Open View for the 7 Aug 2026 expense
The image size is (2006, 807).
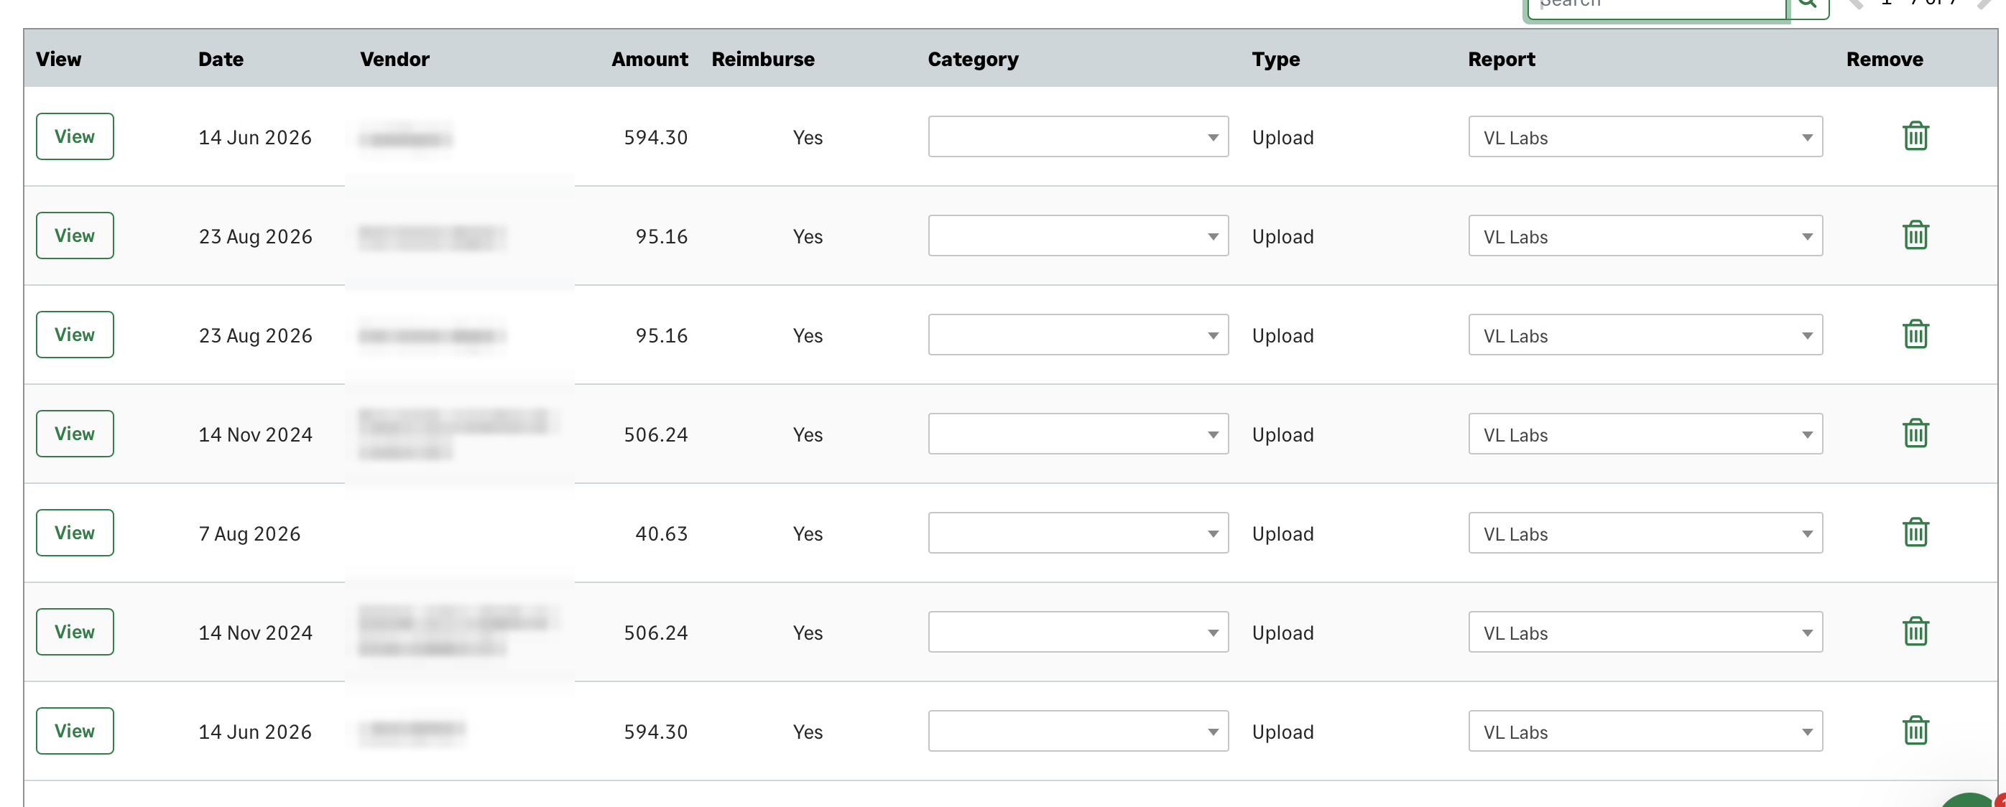[x=75, y=533]
